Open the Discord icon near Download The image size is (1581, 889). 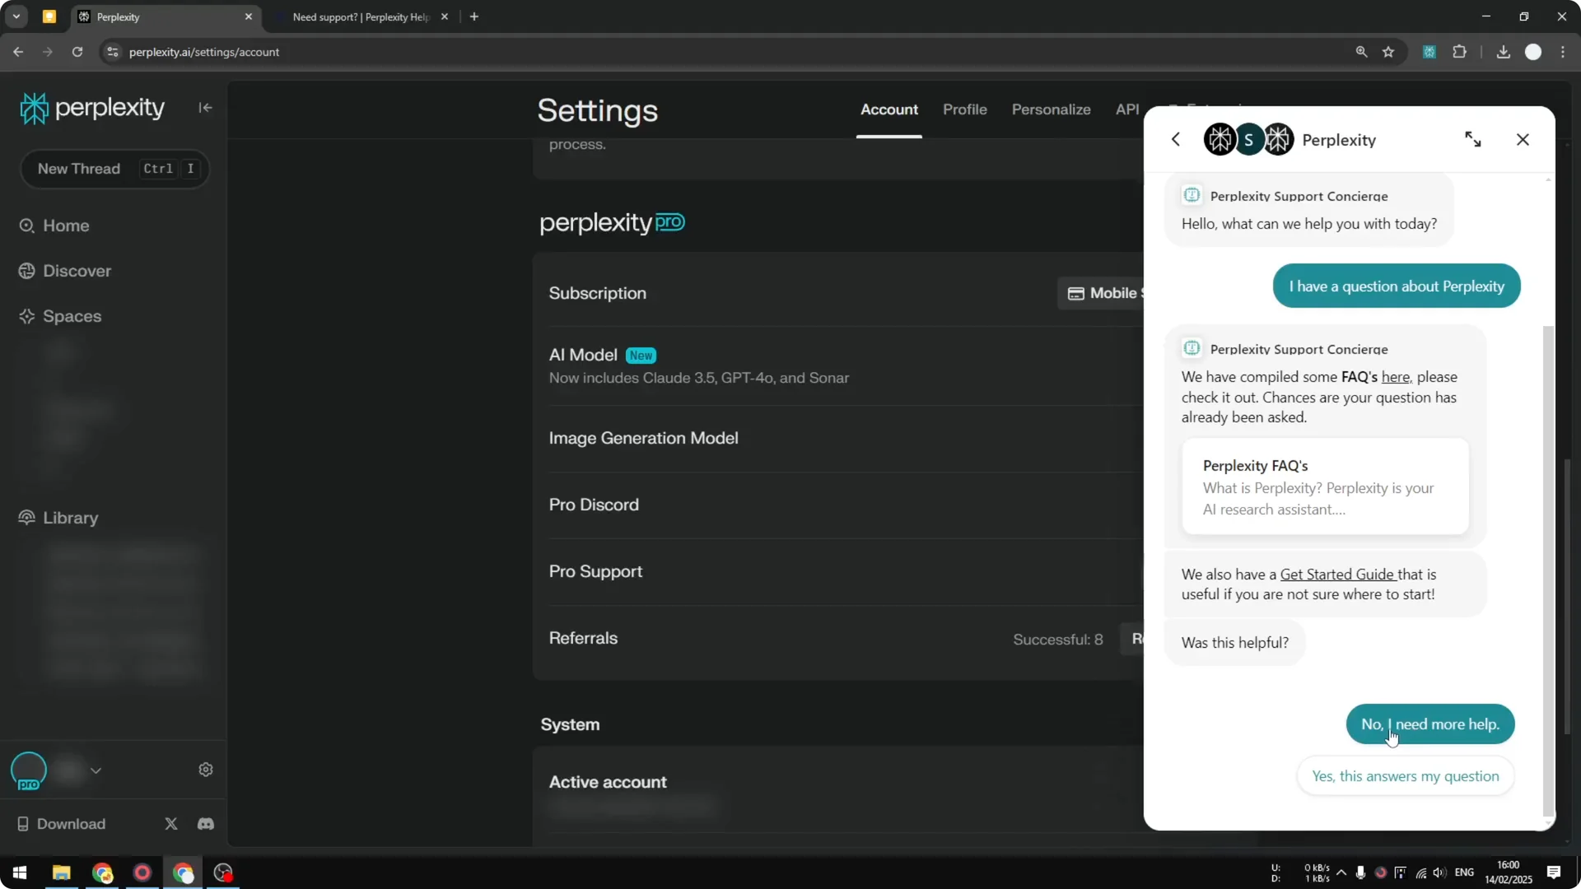pos(205,823)
